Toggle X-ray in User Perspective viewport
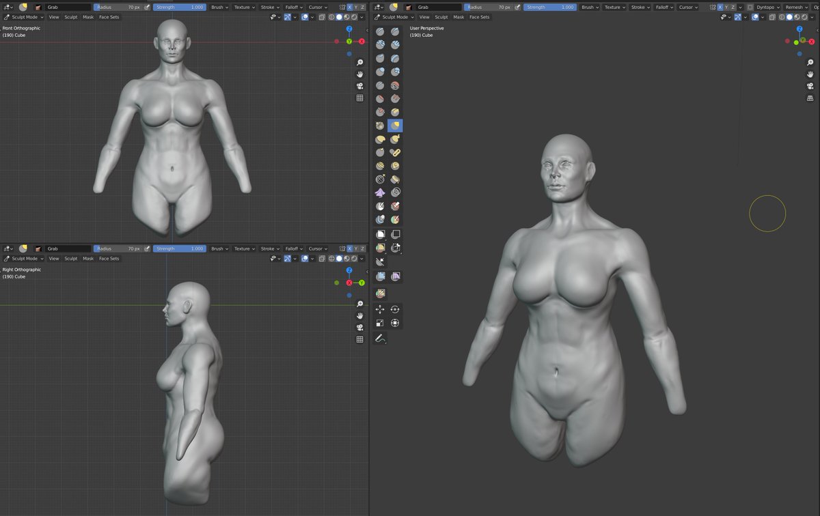This screenshot has height=516, width=820. pos(772,17)
